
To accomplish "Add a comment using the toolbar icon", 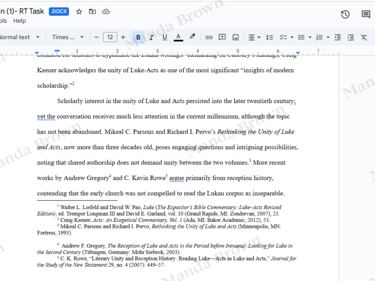I will [222, 37].
